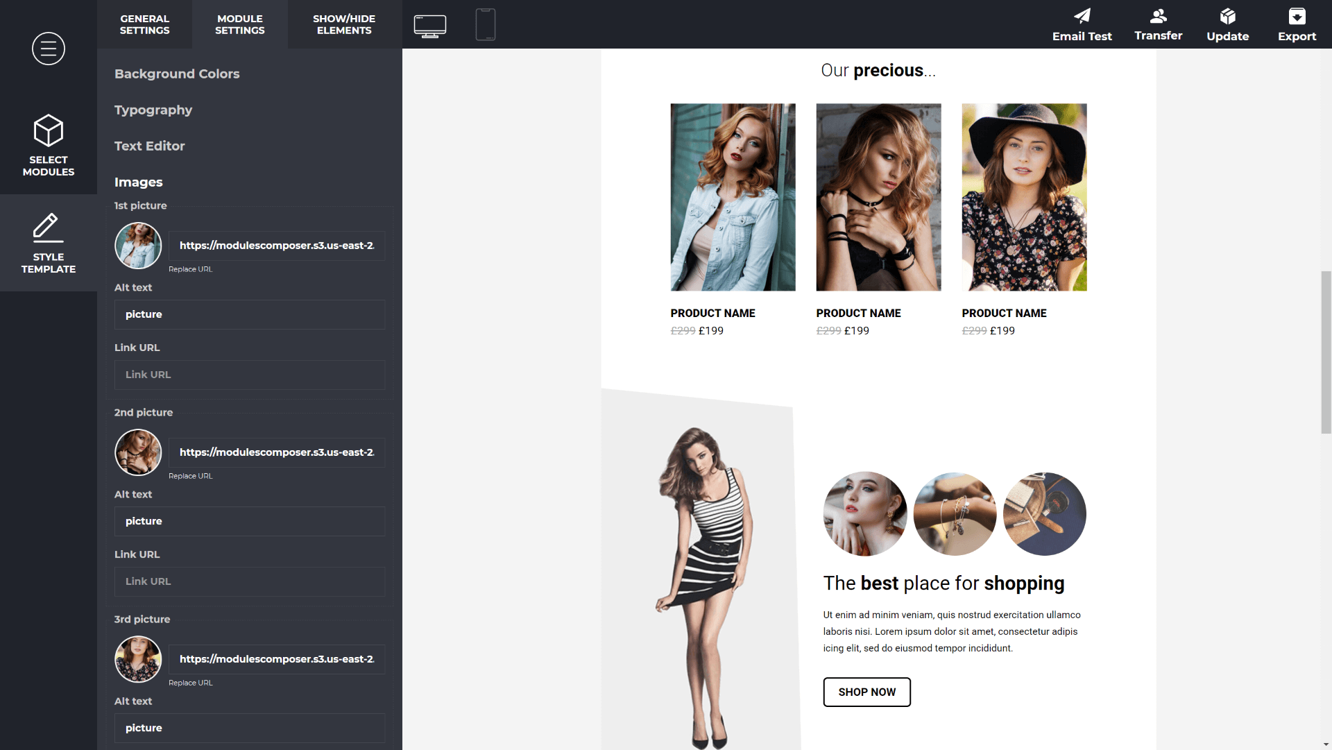Open the Select Modules panel

48,144
